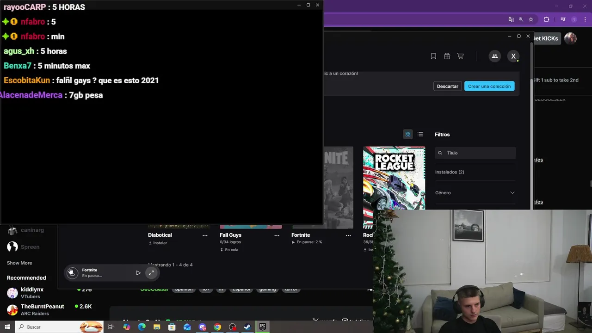The width and height of the screenshot is (592, 333).
Task: Click Crear una colección button
Action: [489, 86]
